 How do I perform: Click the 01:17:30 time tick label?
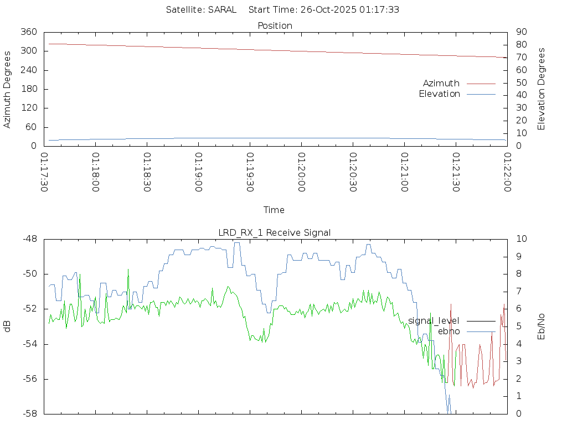(x=44, y=172)
